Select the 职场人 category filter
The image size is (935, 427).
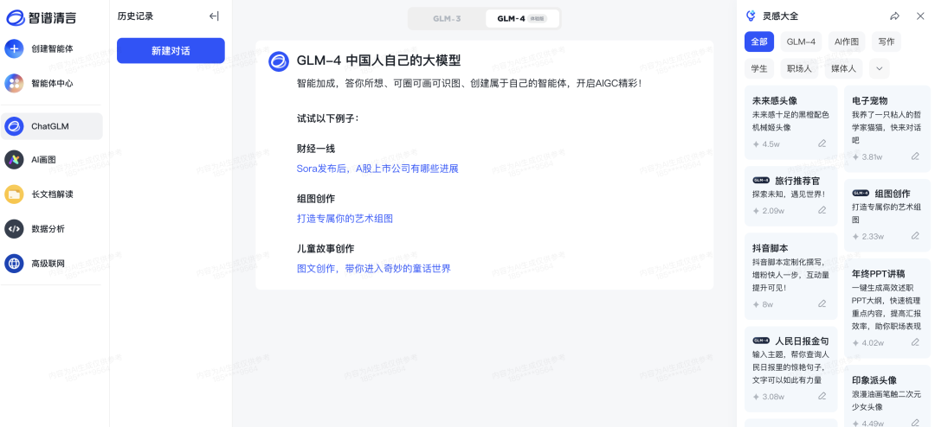pos(799,68)
